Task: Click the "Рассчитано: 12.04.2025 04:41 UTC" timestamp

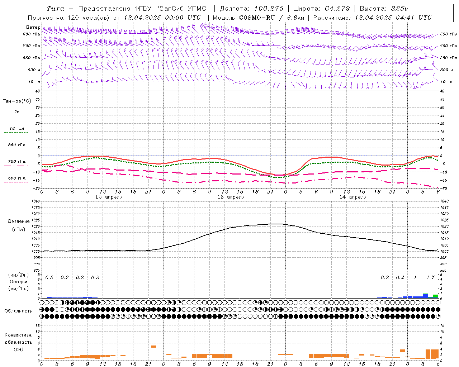Action: (x=372, y=18)
